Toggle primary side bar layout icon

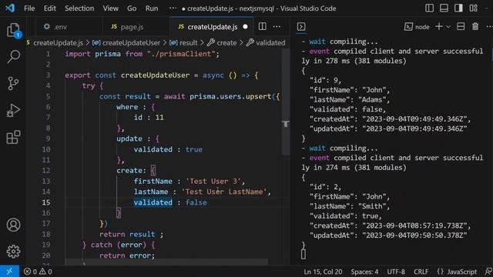tap(429, 8)
